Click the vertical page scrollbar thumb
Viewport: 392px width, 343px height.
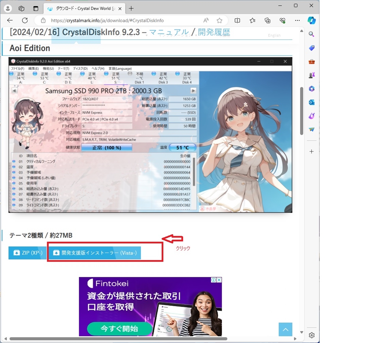pos(302,111)
